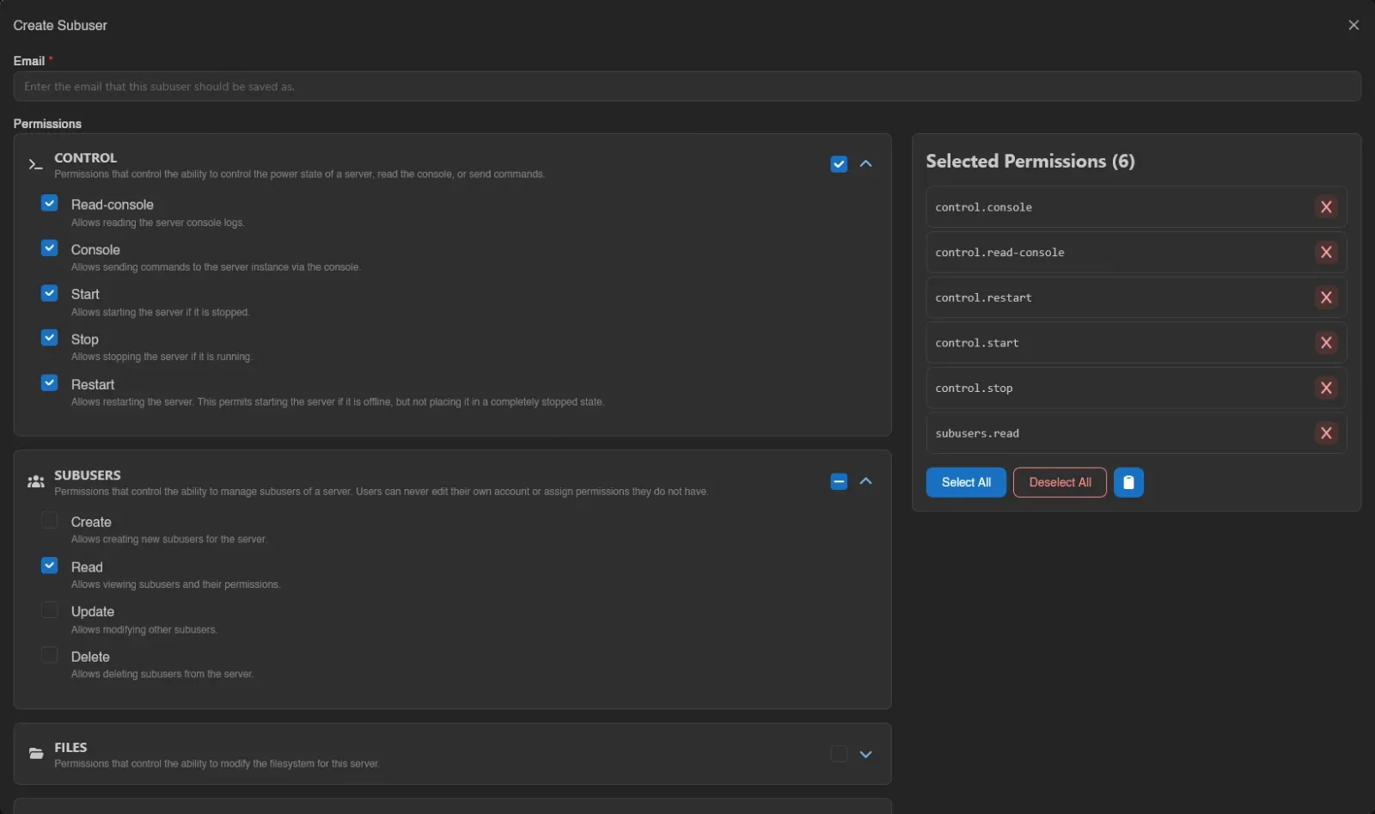Click the Update permission label
1375x814 pixels.
pyautogui.click(x=92, y=611)
